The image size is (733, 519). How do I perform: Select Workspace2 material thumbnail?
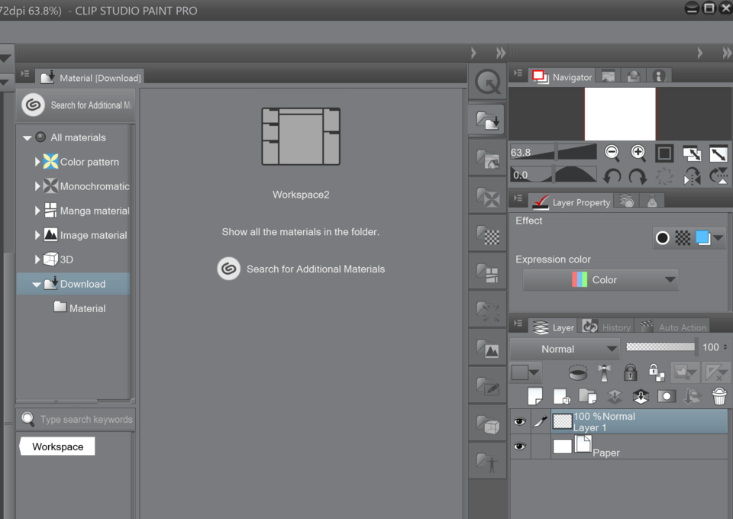point(301,137)
